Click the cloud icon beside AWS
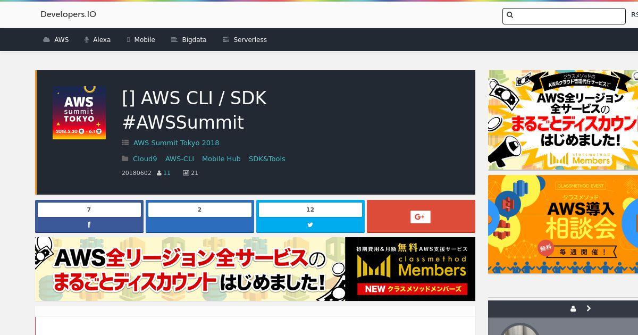Screen dimensions: 638x335 coord(47,40)
